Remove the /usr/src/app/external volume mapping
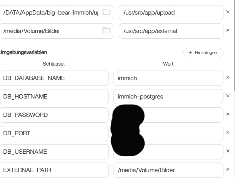Screen dimensions: 235x179 click(x=228, y=31)
